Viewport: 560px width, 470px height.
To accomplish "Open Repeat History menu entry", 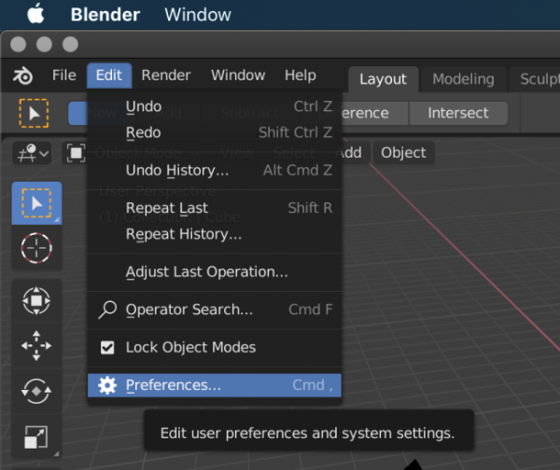I will coord(215,234).
